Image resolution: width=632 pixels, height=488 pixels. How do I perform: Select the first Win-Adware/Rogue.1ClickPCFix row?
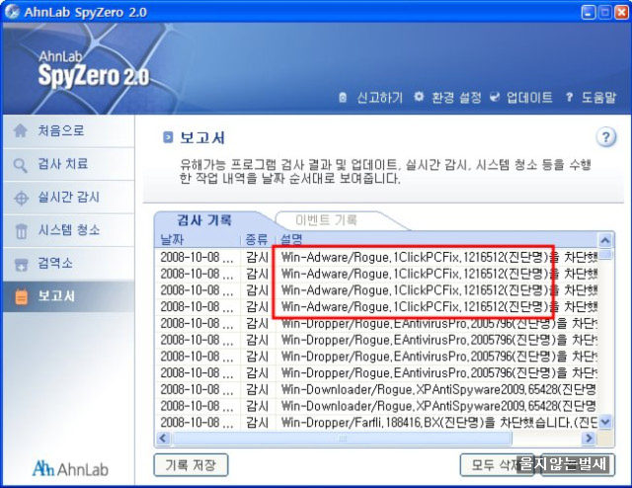376,257
